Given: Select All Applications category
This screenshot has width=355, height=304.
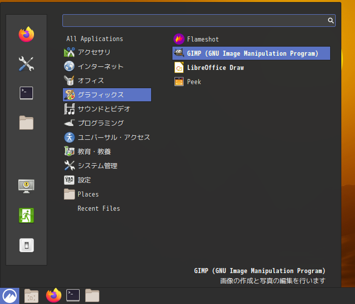Looking at the screenshot, I should (x=95, y=39).
